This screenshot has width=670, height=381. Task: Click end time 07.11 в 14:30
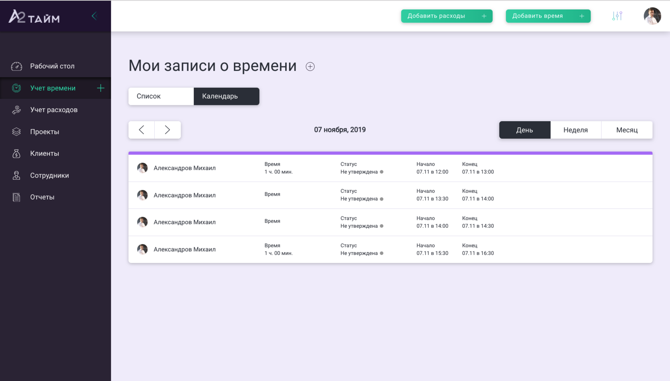click(x=478, y=226)
